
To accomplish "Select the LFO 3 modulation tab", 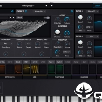I will click(x=43, y=62).
